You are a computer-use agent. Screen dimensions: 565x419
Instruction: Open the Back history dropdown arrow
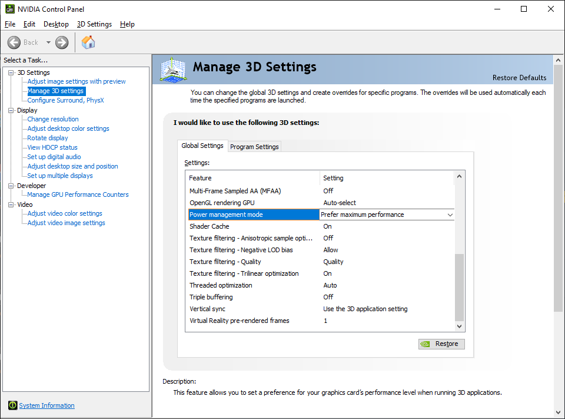coord(48,42)
